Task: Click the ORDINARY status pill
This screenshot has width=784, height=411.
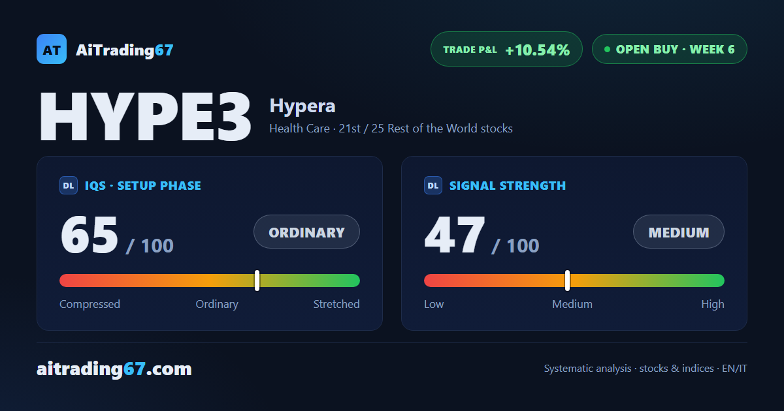Action: pos(306,232)
